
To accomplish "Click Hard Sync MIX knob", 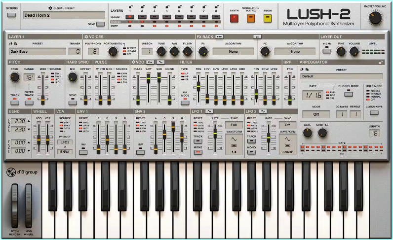I will (x=73, y=77).
